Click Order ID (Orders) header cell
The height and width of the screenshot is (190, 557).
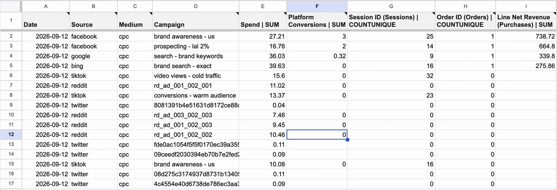(x=466, y=21)
